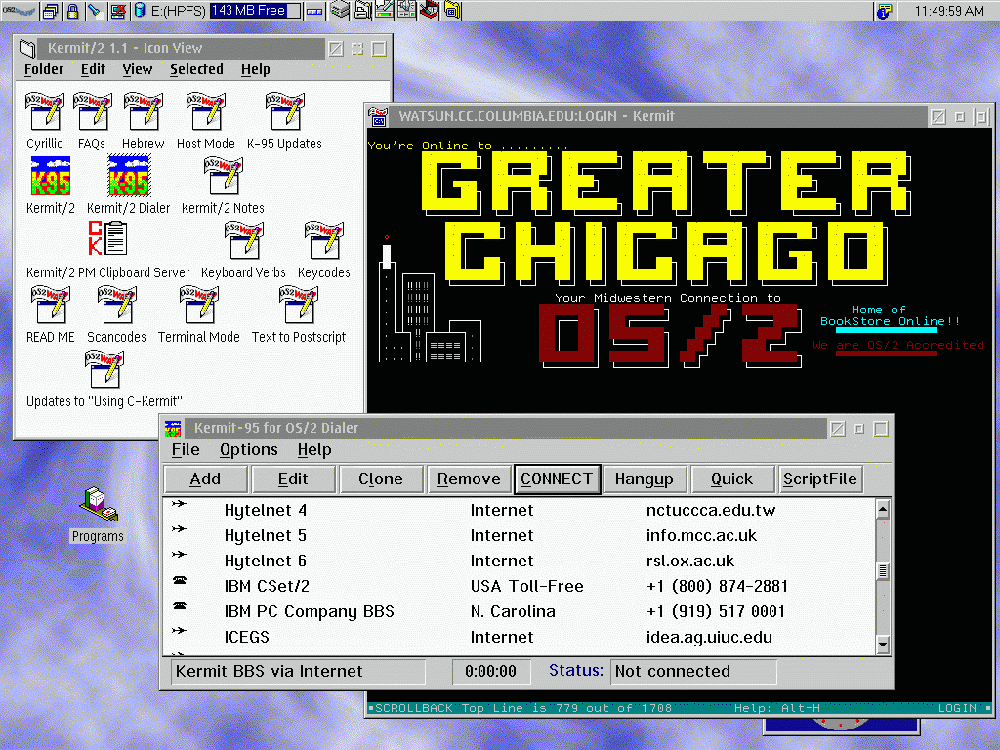This screenshot has height=750, width=1000.
Task: Open the Kermit/2 Dialer icon
Action: tap(128, 179)
